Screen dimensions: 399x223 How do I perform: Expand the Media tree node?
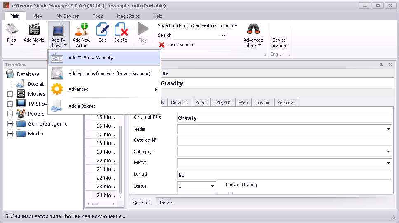tap(10, 133)
